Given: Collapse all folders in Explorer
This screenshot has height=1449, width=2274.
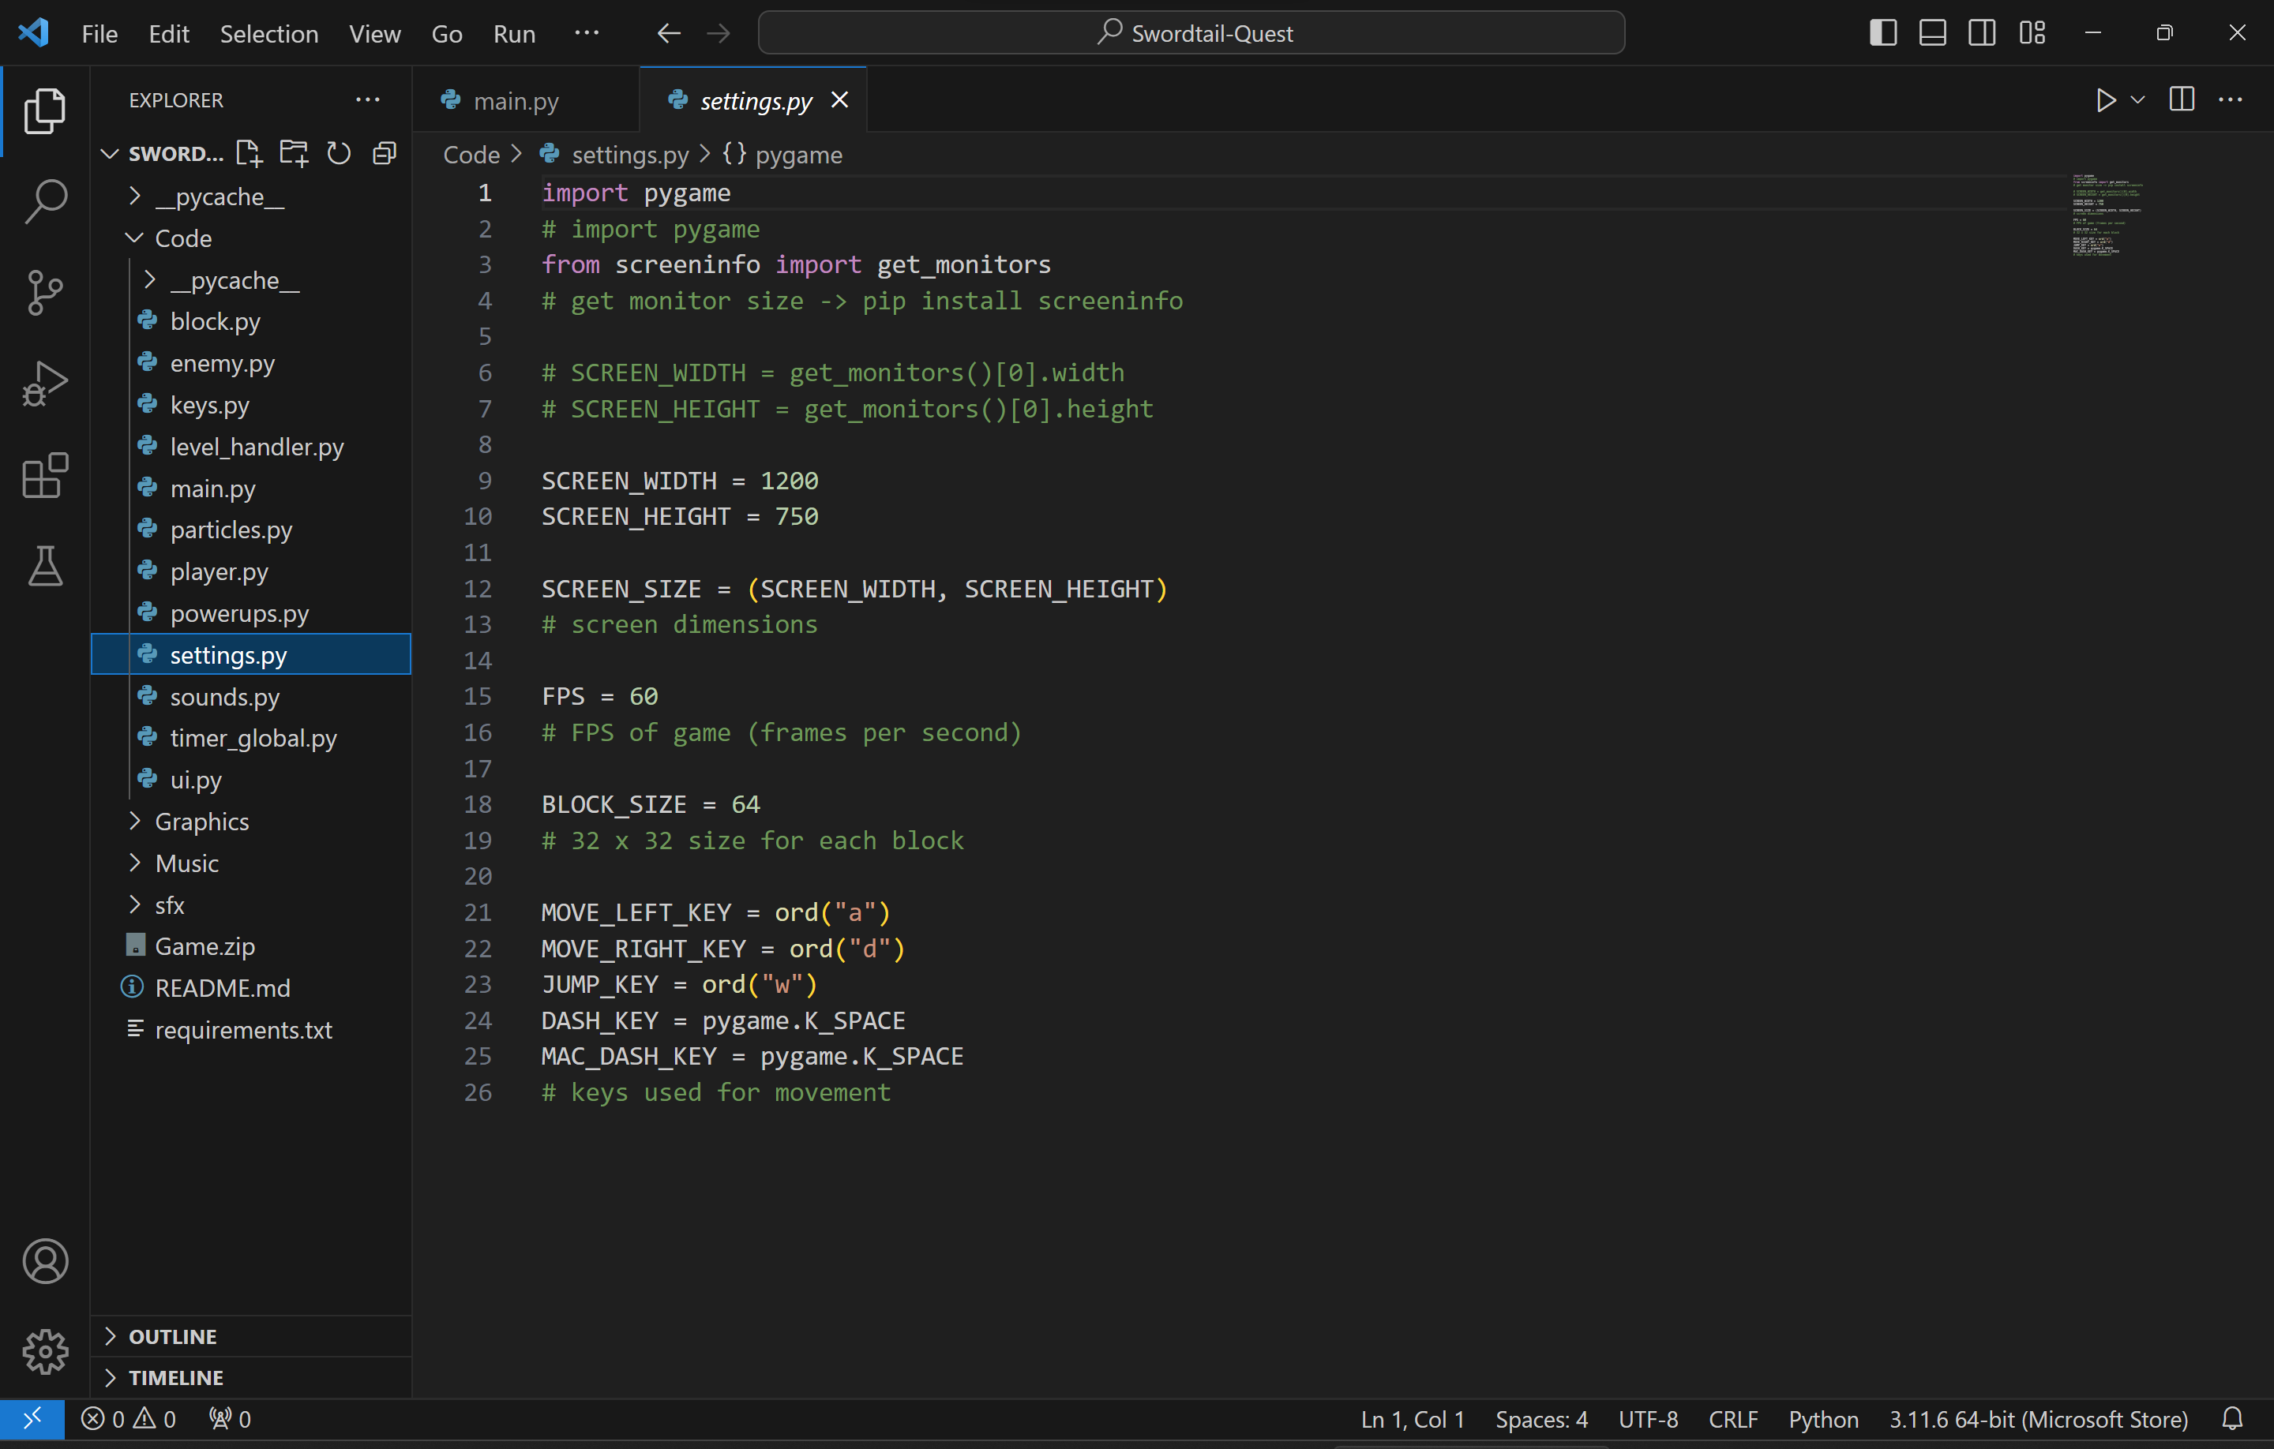Looking at the screenshot, I should coord(385,153).
